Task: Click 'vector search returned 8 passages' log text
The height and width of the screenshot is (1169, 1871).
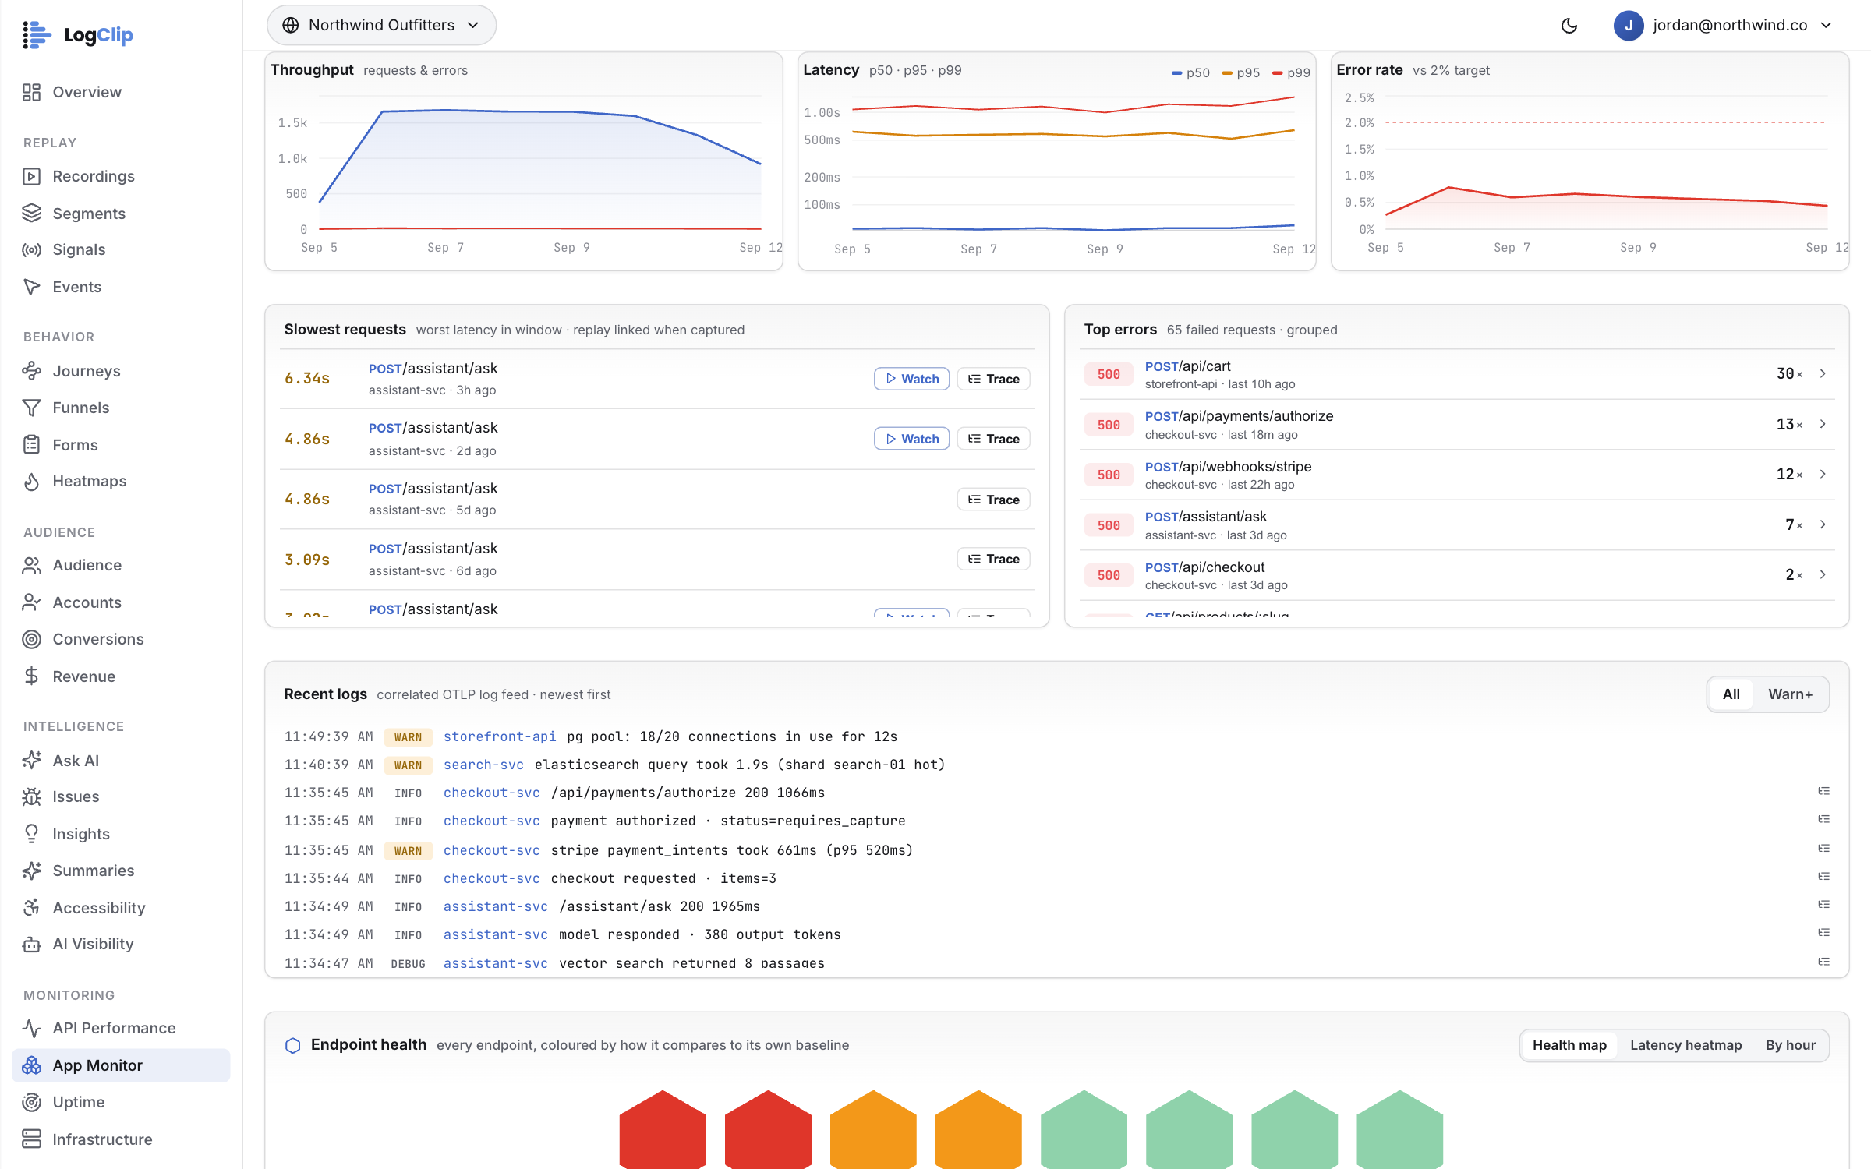Action: pos(691,963)
